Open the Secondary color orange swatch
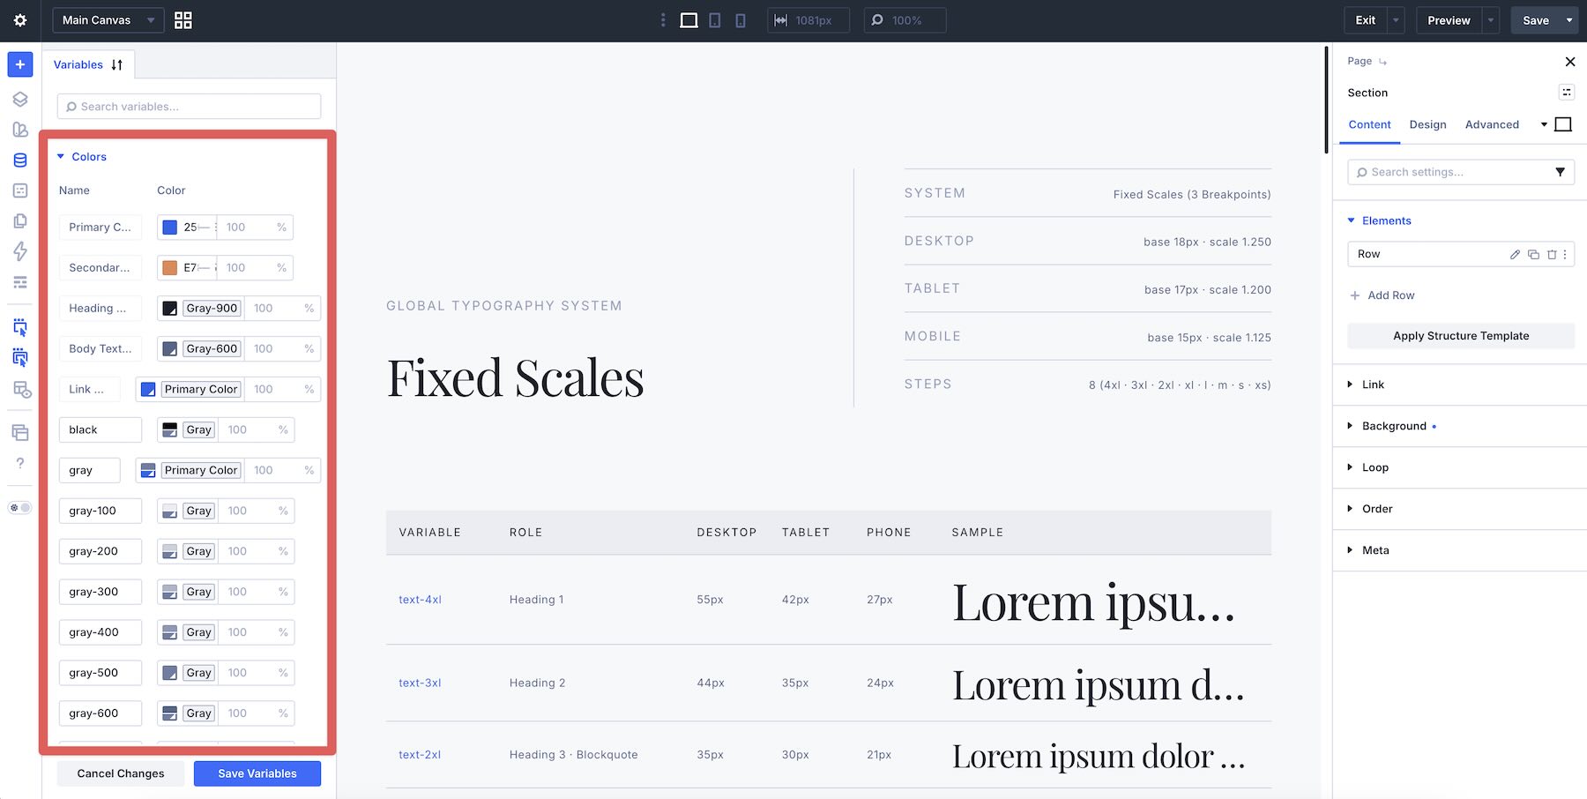This screenshot has height=799, width=1587. [170, 268]
